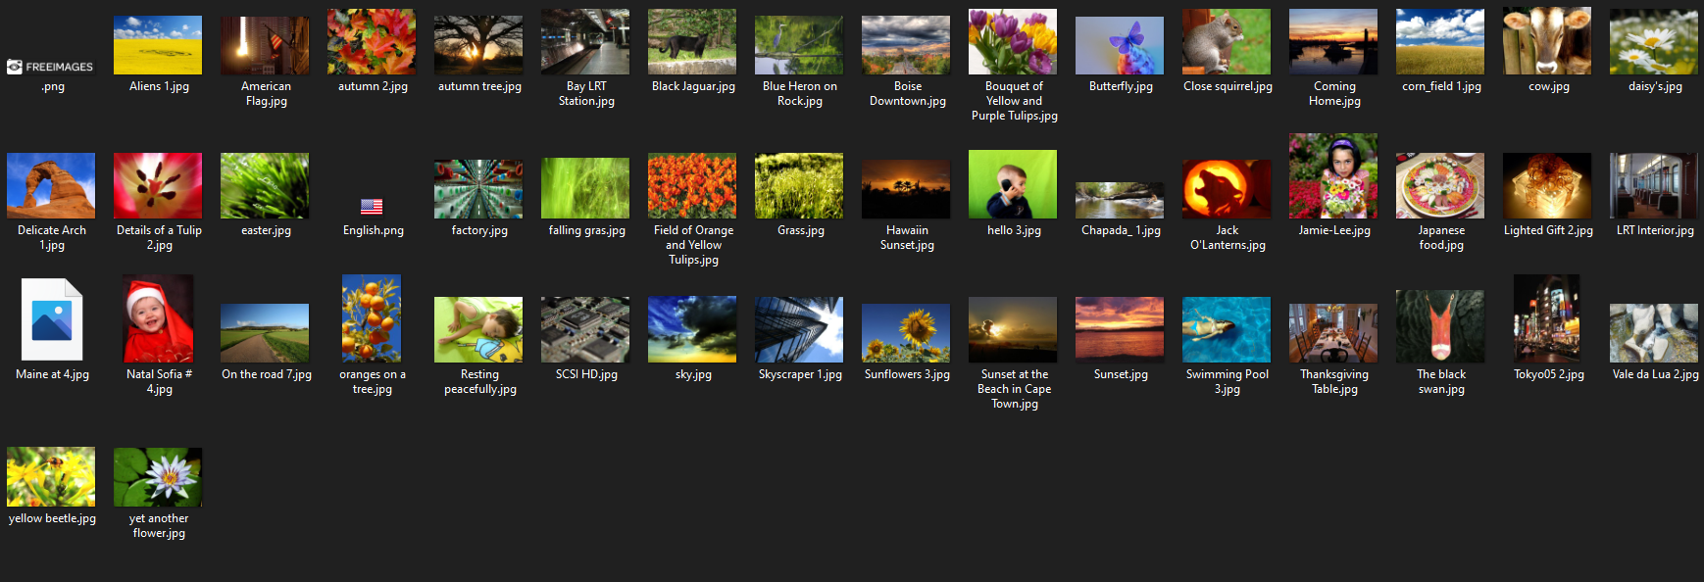Select Skyscraper 1.jpg thumbnail

tap(799, 330)
